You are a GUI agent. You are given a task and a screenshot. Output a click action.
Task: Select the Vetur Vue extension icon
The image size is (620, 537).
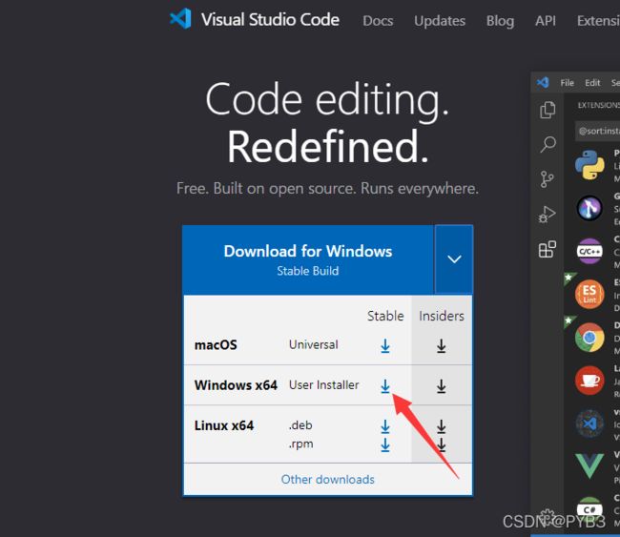click(589, 465)
